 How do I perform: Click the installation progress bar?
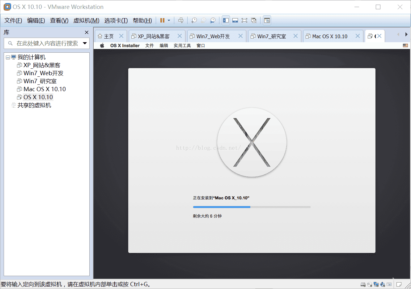pos(252,207)
